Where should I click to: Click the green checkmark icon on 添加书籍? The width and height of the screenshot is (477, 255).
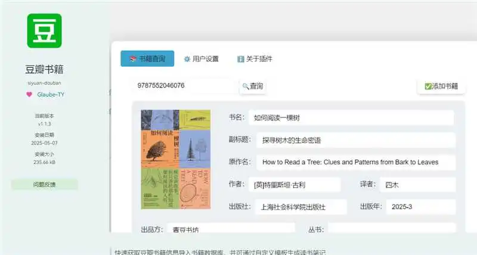[428, 86]
